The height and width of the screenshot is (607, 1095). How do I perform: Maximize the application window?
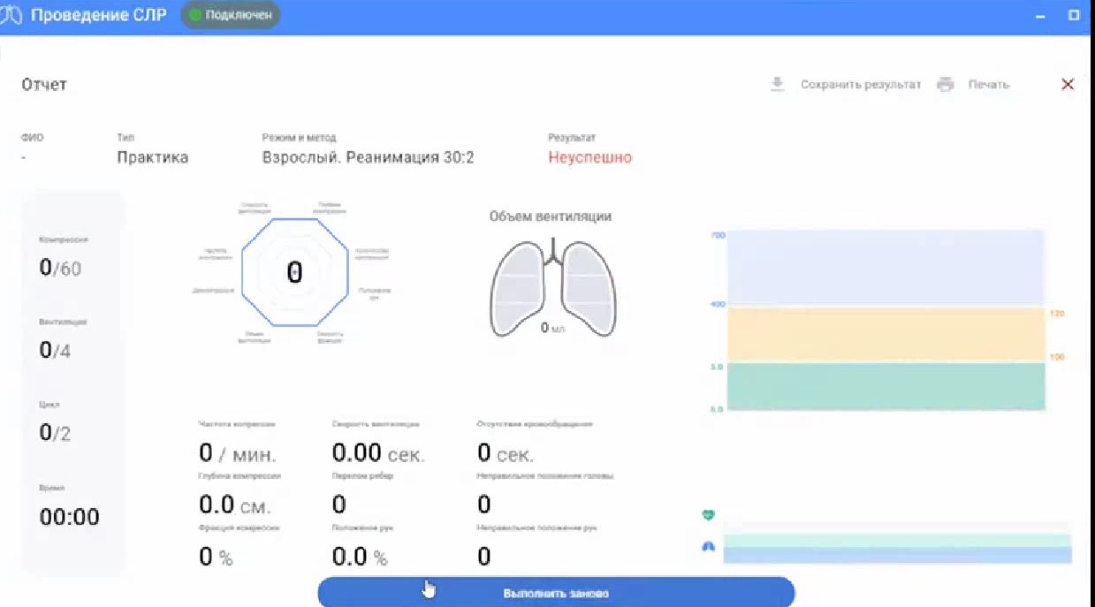pos(1074,16)
